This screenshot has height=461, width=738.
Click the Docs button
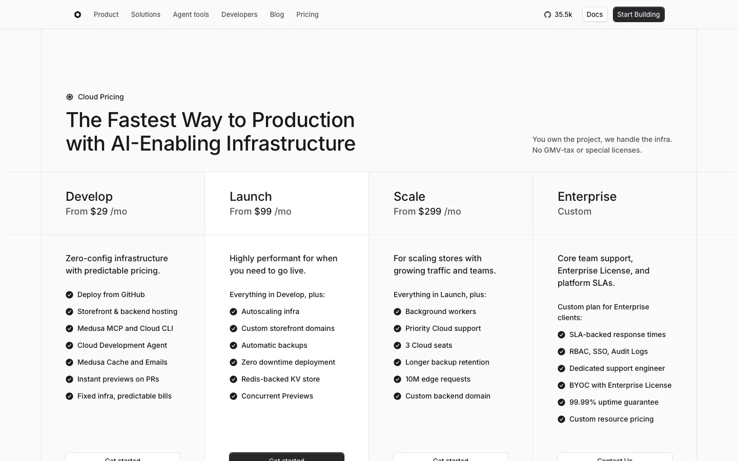click(594, 14)
